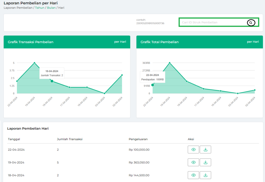265x182 pixels.
Task: Select 16-04-2024 point on total purchase chart
Action: [x=221, y=91]
